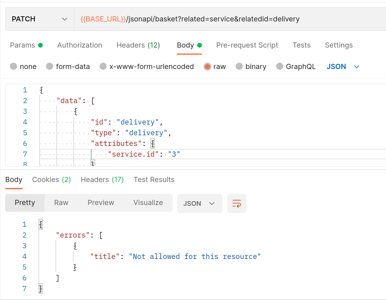The image size is (386, 301).
Task: Click the "type": "delivery" line in the editor
Action: click(x=131, y=133)
